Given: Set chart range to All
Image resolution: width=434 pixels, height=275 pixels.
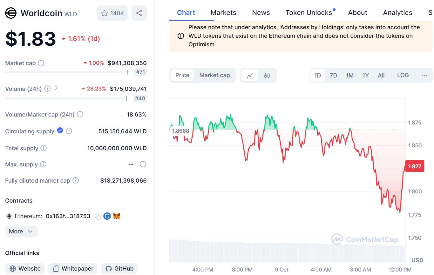Looking at the screenshot, I should point(381,76).
